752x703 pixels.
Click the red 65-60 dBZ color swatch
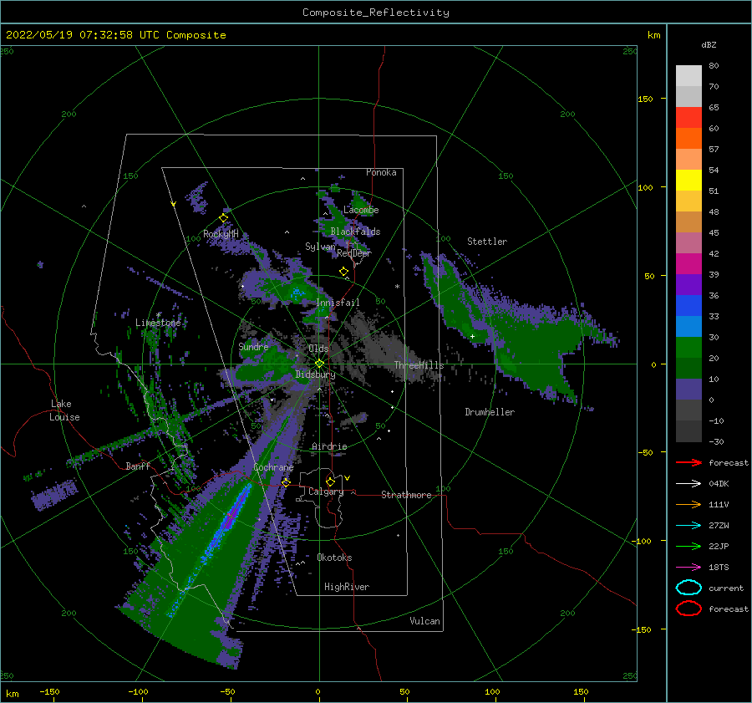pyautogui.click(x=688, y=118)
